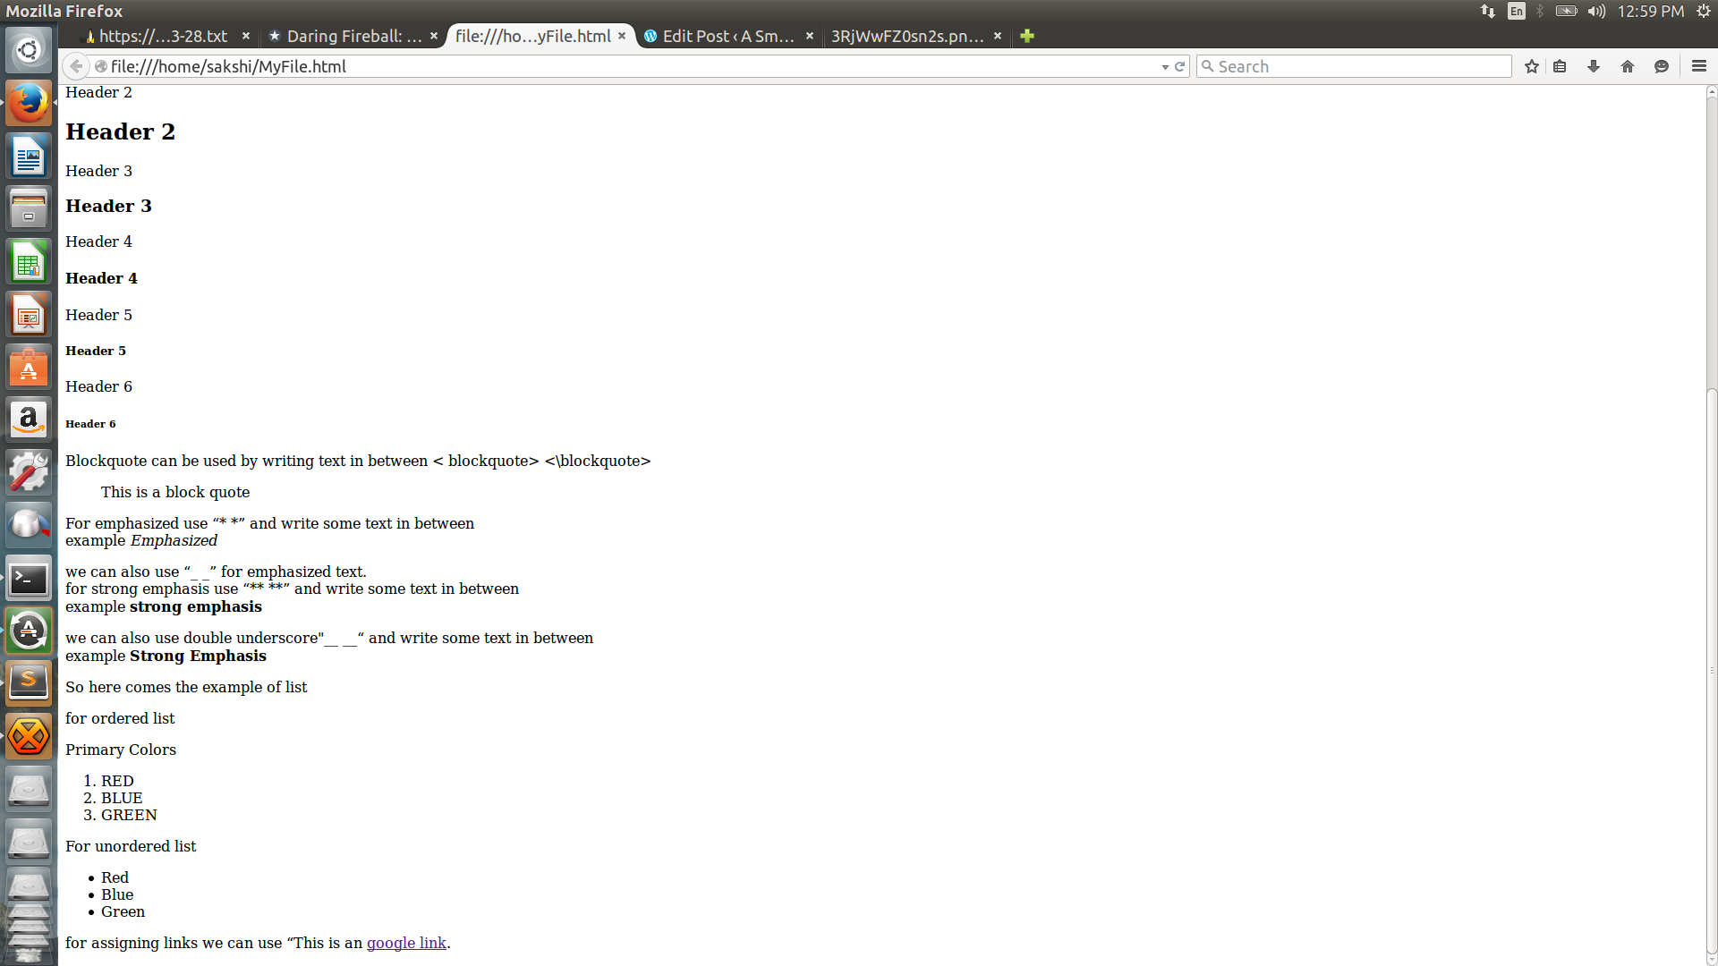Image resolution: width=1718 pixels, height=966 pixels.
Task: Open the Software Updater dock icon
Action: 29,631
